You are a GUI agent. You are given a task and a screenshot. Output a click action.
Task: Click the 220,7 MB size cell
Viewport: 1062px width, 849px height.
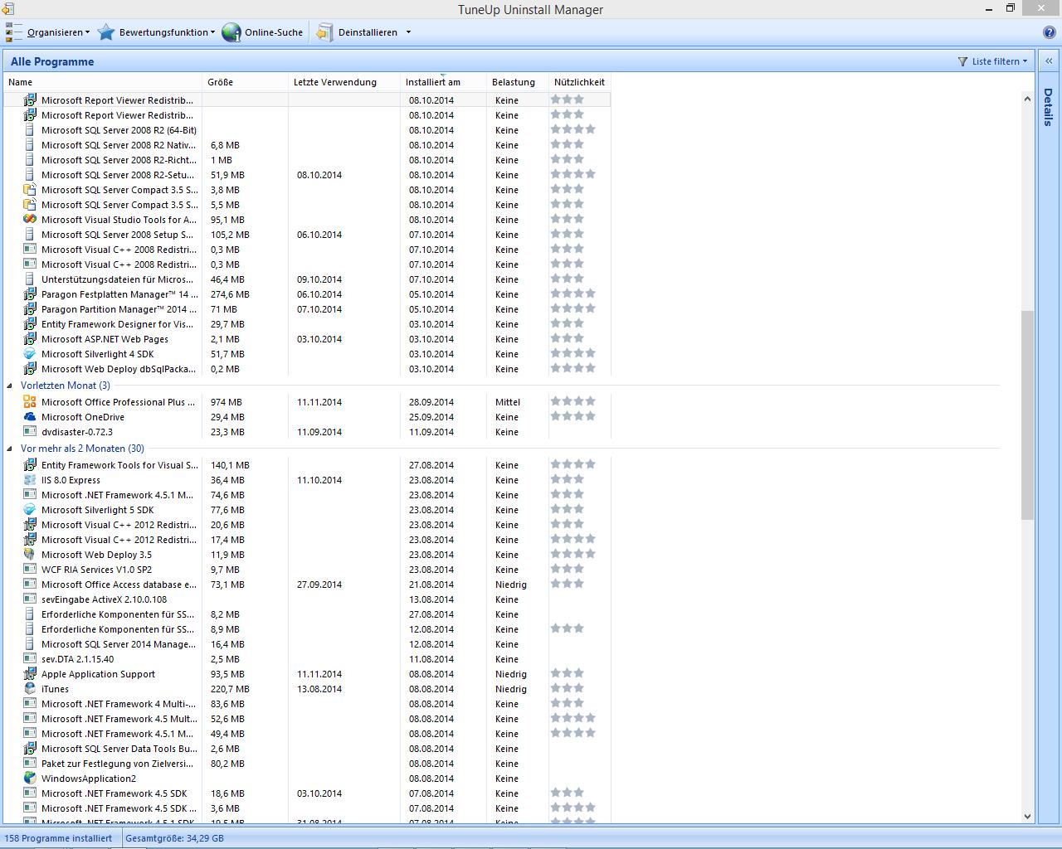[x=230, y=689]
